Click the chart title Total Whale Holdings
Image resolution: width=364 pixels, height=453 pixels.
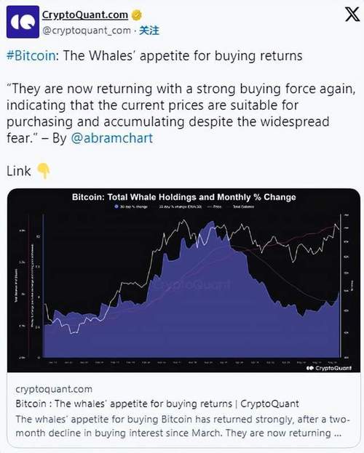[183, 197]
